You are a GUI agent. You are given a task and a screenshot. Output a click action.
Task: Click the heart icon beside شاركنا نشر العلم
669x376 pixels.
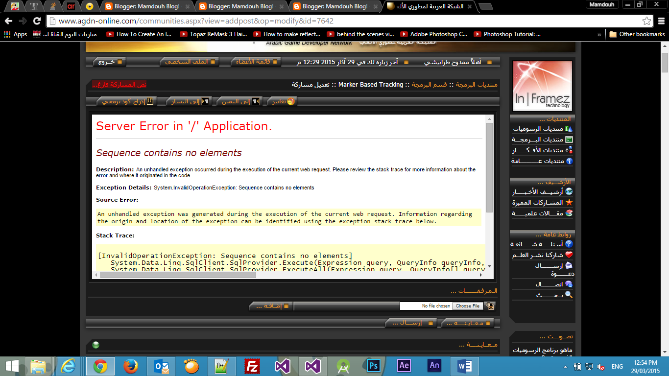pos(569,255)
